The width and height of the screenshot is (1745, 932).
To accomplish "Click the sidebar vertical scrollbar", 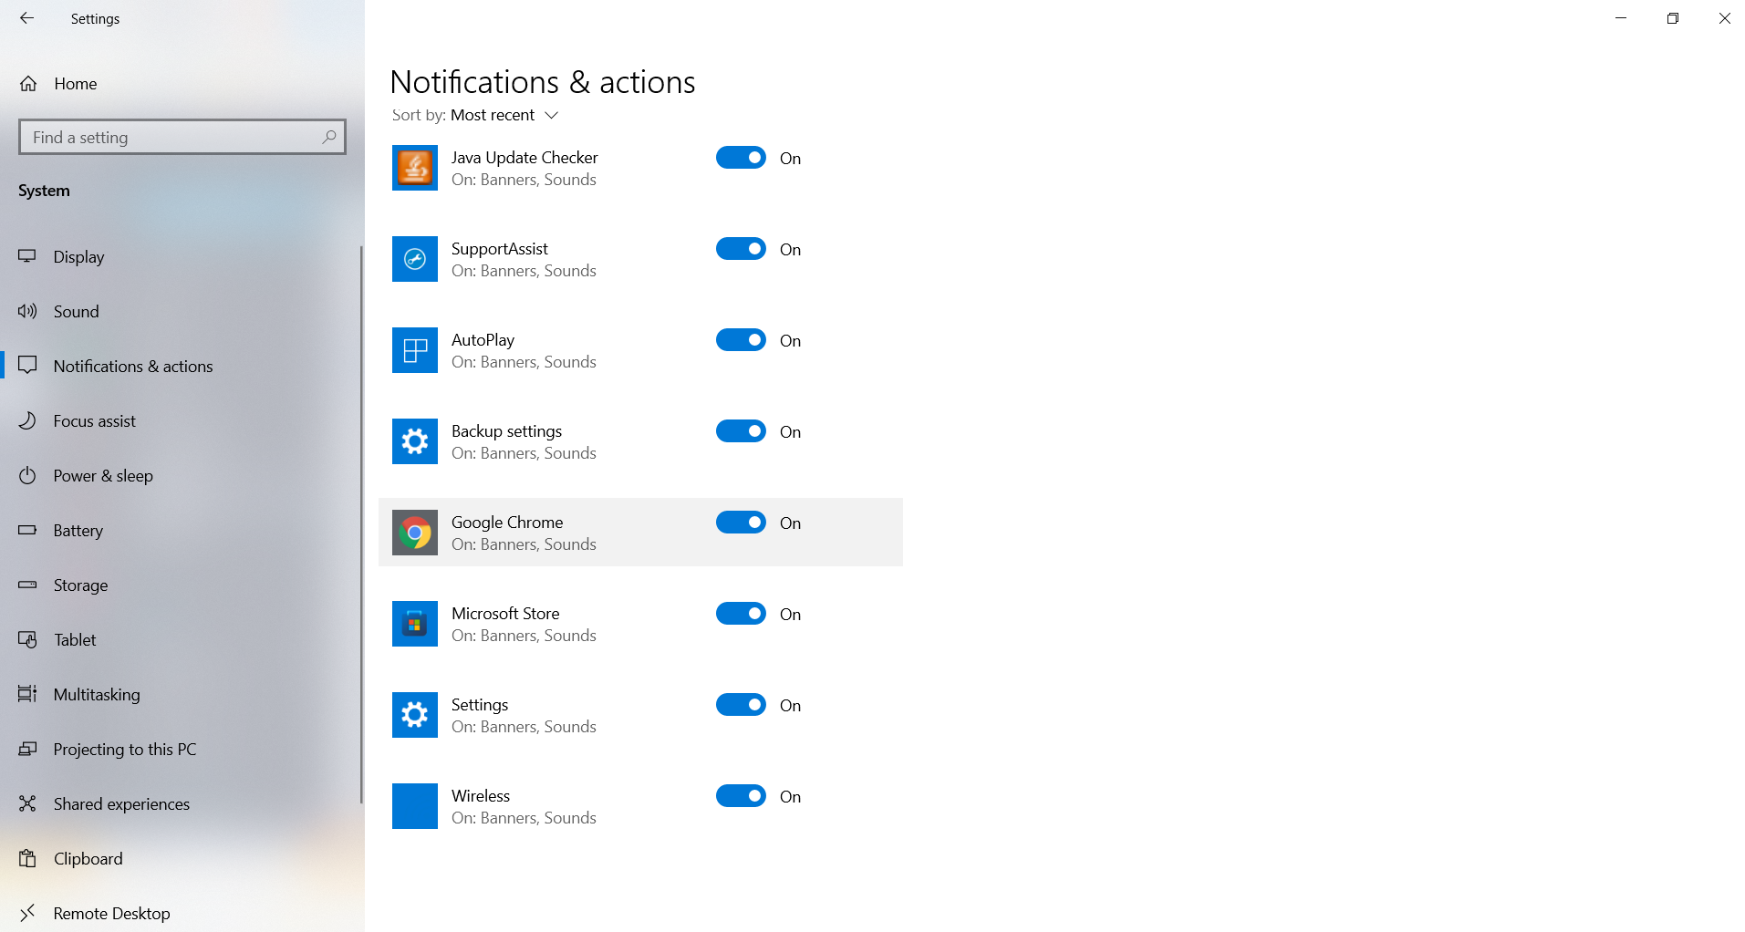I will click(x=361, y=524).
